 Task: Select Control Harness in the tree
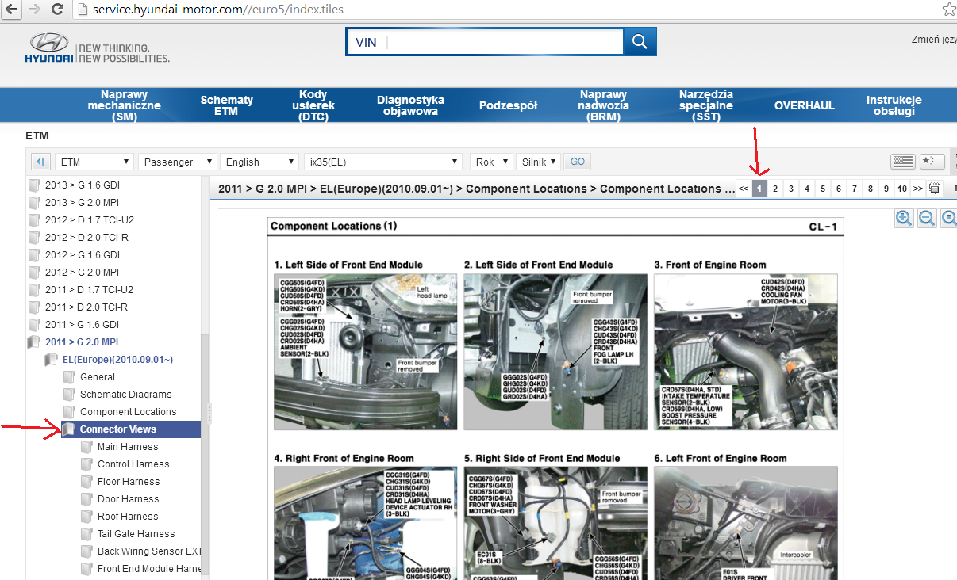pos(133,464)
